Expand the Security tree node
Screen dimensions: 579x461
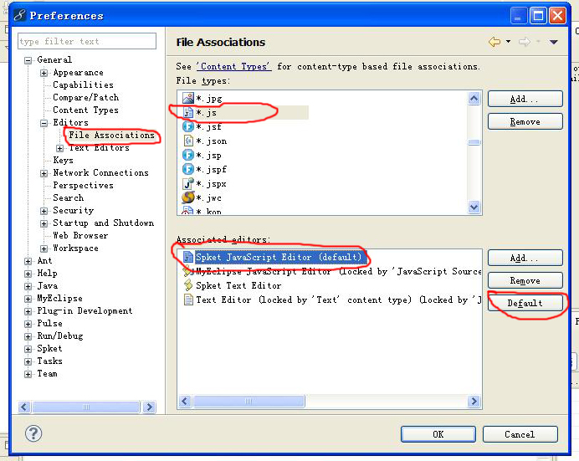point(44,211)
